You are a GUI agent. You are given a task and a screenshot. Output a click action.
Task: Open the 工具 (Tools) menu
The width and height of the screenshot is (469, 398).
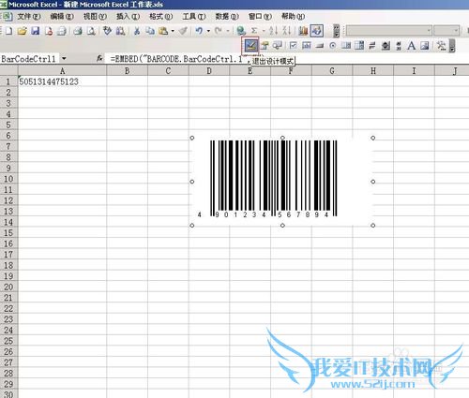194,16
